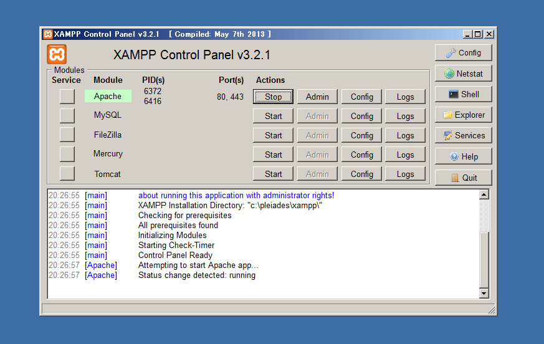Click the Tomcat module name
This screenshot has width=544, height=344.
pyautogui.click(x=108, y=174)
